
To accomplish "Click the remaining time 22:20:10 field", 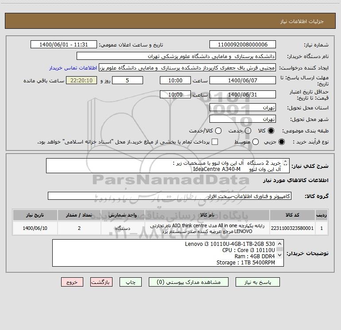I will coord(81,81).
